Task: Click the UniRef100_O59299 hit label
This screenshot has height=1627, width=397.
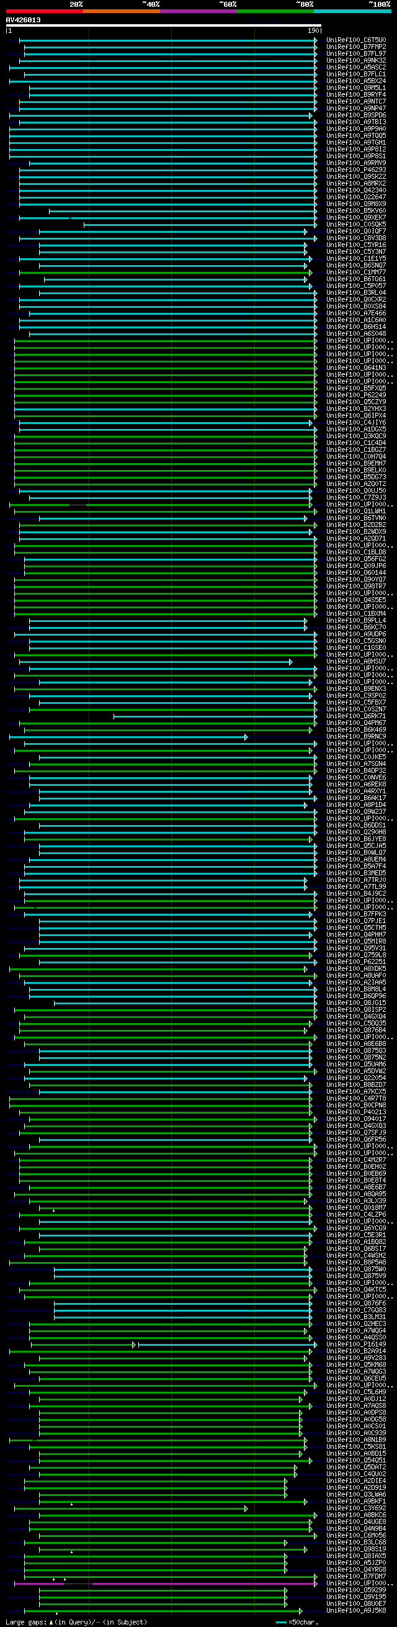Action: coord(356,1590)
